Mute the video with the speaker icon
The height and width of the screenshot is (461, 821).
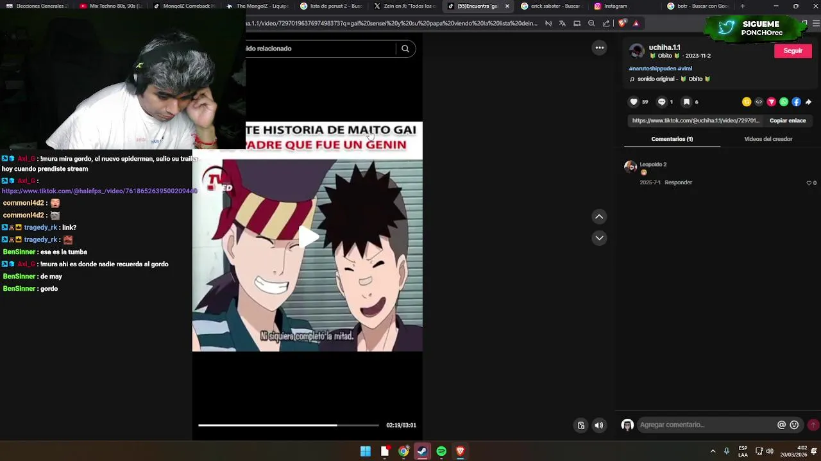coord(598,425)
